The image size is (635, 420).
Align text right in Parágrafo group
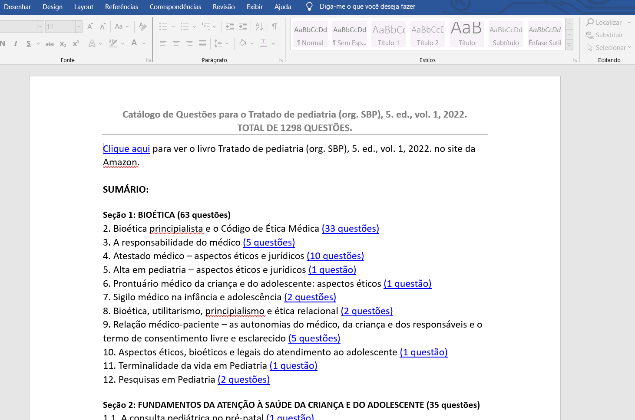pyautogui.click(x=189, y=43)
